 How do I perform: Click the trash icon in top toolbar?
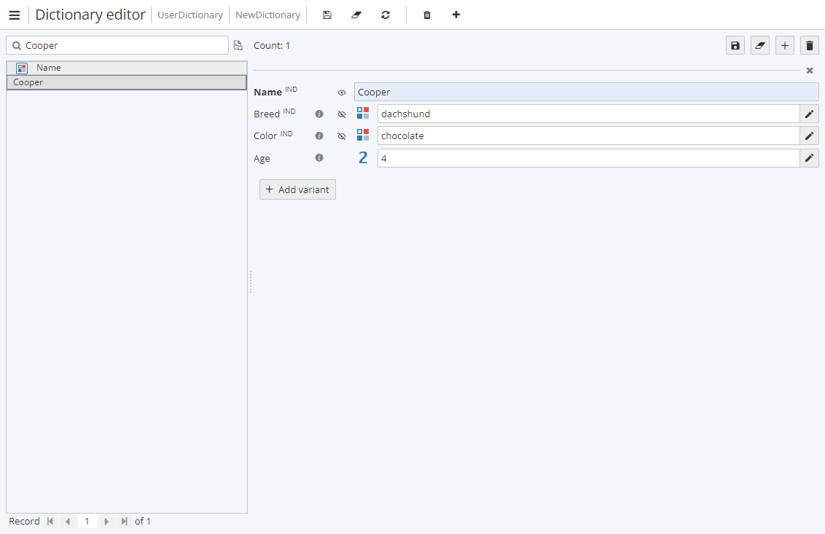(427, 15)
